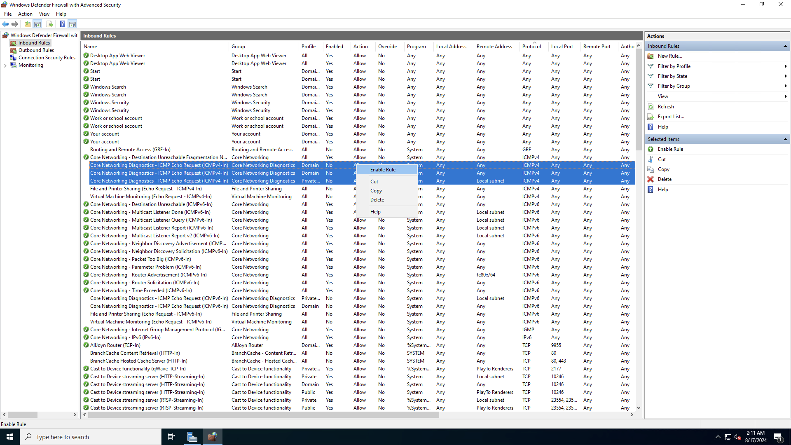
Task: Click the Windows Start button
Action: (x=10, y=437)
